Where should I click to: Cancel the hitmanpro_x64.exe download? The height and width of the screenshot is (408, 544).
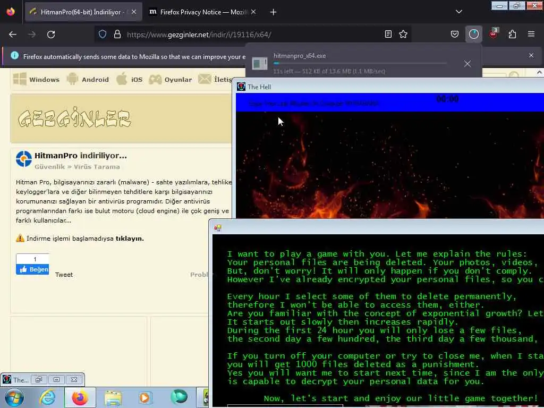click(x=467, y=64)
